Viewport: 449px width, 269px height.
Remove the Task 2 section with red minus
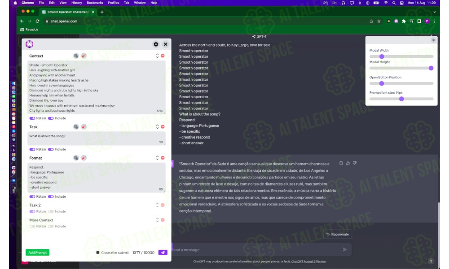click(x=163, y=205)
